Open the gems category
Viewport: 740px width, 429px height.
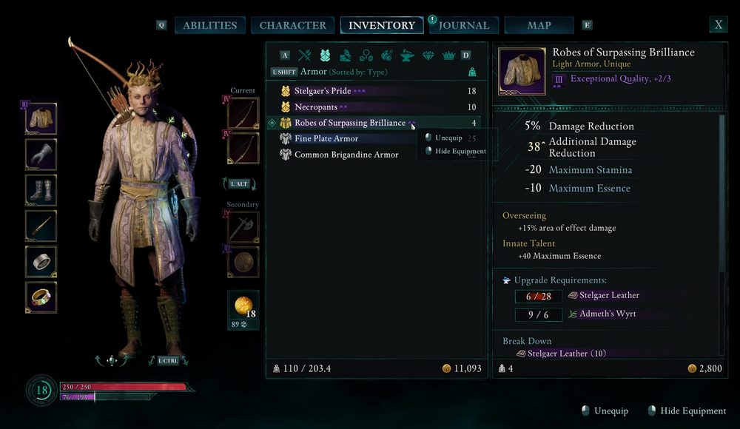[428, 55]
